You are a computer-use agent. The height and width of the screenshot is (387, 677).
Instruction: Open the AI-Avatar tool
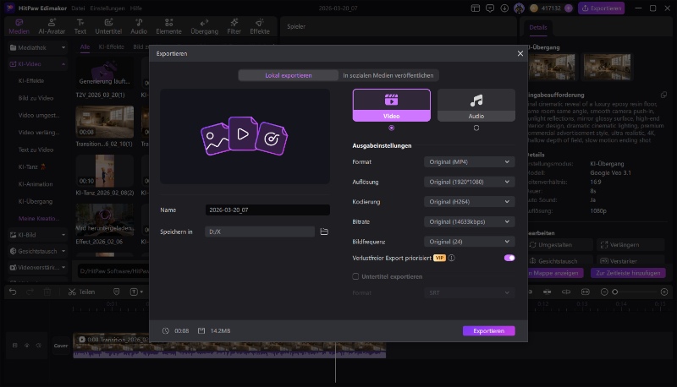tap(52, 27)
